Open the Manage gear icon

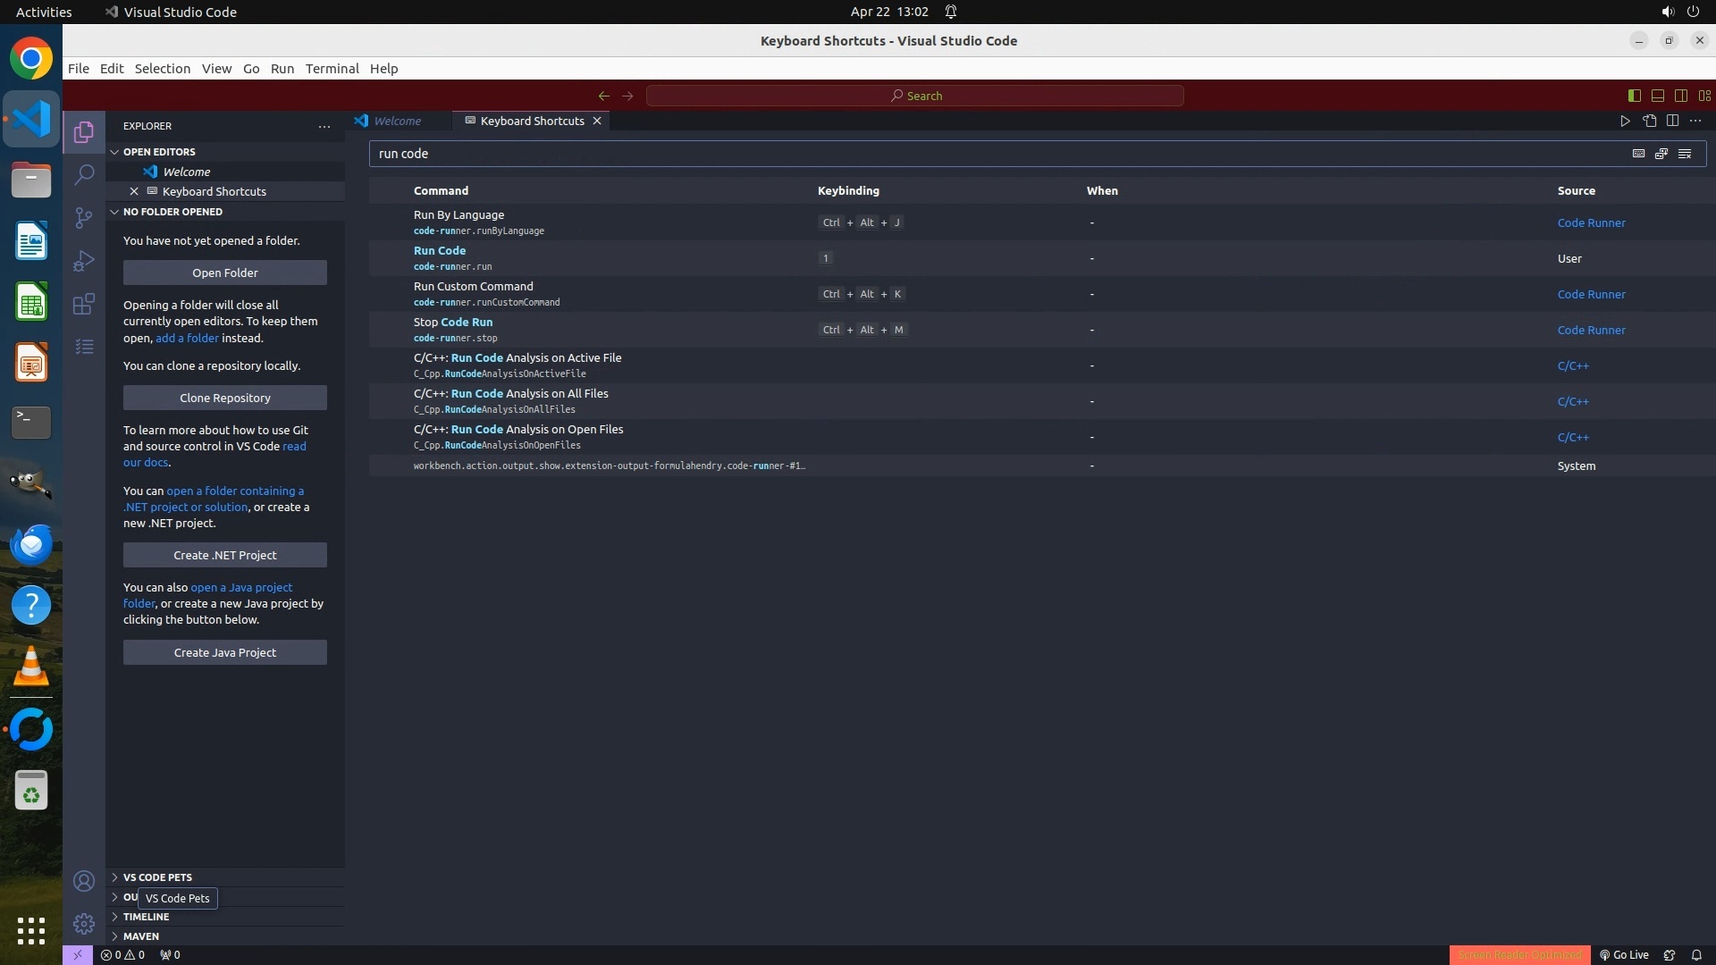tap(84, 924)
